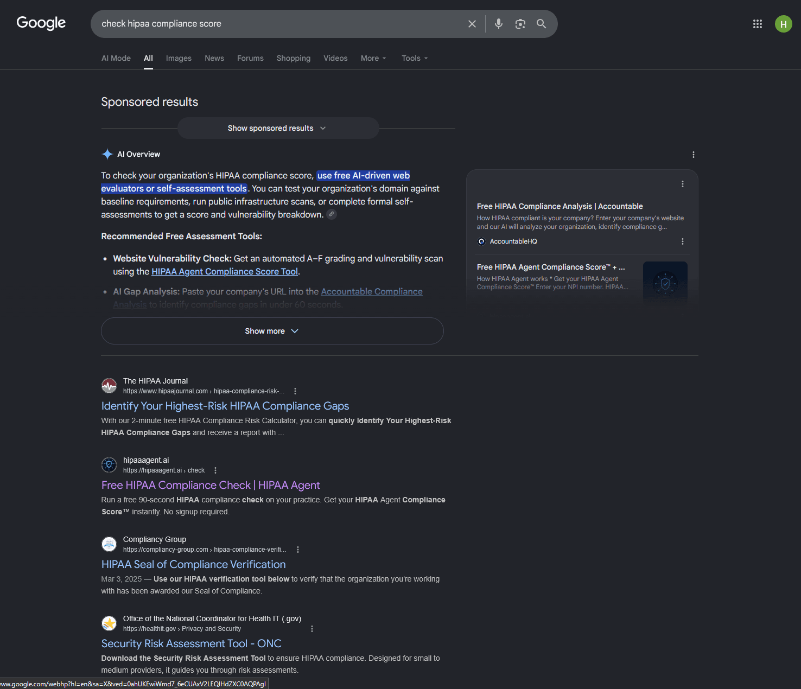Click Recommended Free Assessment Tools heading
This screenshot has width=801, height=689.
pos(182,237)
